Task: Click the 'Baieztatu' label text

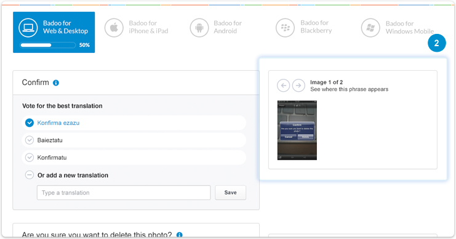Action: coord(50,140)
